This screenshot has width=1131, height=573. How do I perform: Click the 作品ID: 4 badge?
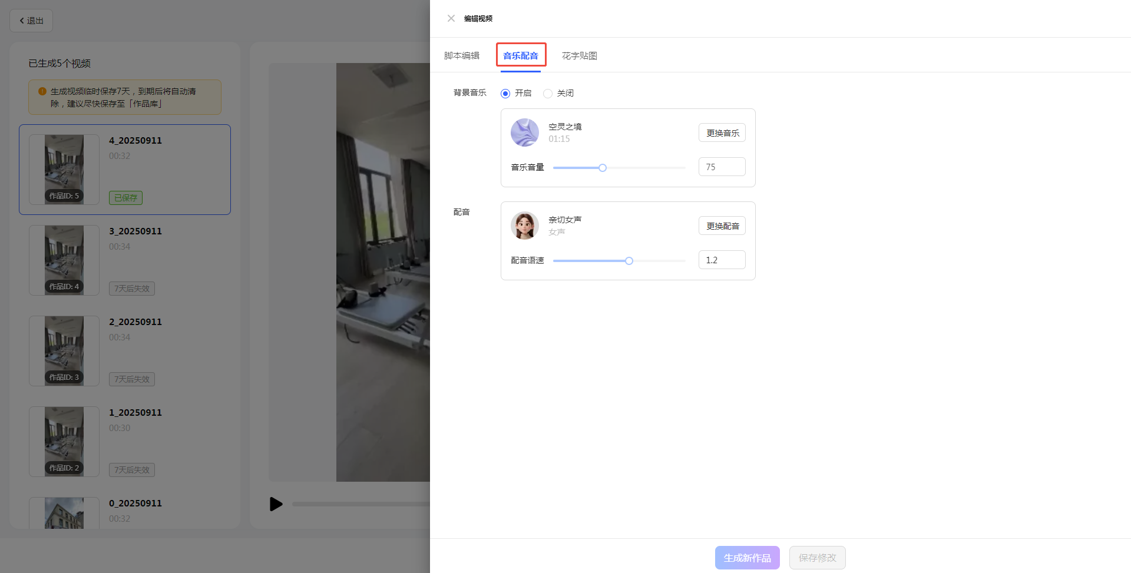(x=64, y=287)
